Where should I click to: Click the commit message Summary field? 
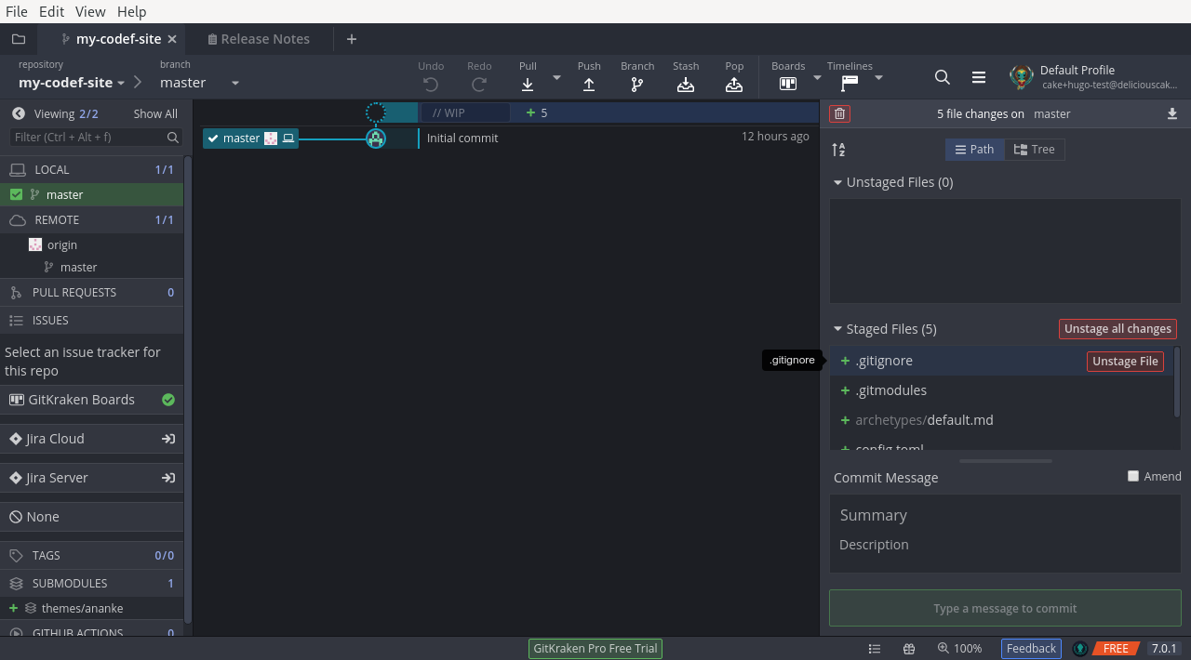pyautogui.click(x=1005, y=515)
